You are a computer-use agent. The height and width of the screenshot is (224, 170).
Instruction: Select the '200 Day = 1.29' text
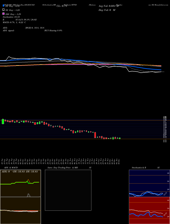point(13,14)
